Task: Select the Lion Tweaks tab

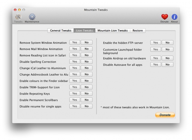Action: 84,31
